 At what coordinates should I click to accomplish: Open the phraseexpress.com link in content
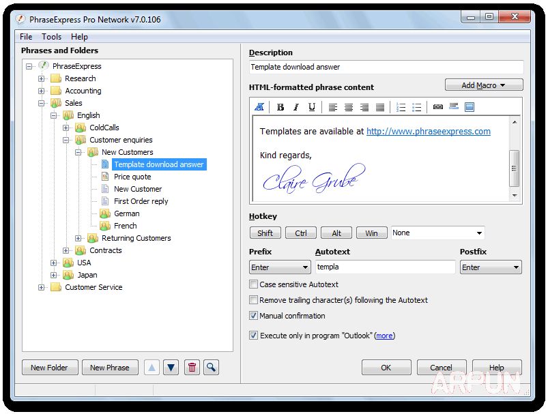(x=428, y=132)
